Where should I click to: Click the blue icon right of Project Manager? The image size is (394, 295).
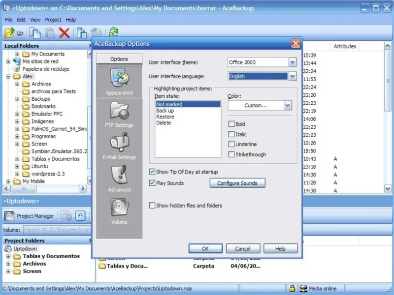point(80,216)
